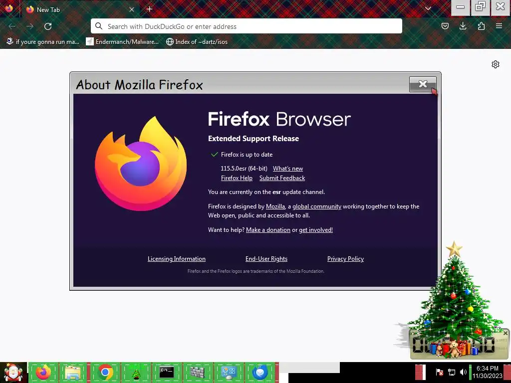The width and height of the screenshot is (511, 383).
Task: Open 'if youre gonna run ma...' bookmark
Action: point(43,42)
